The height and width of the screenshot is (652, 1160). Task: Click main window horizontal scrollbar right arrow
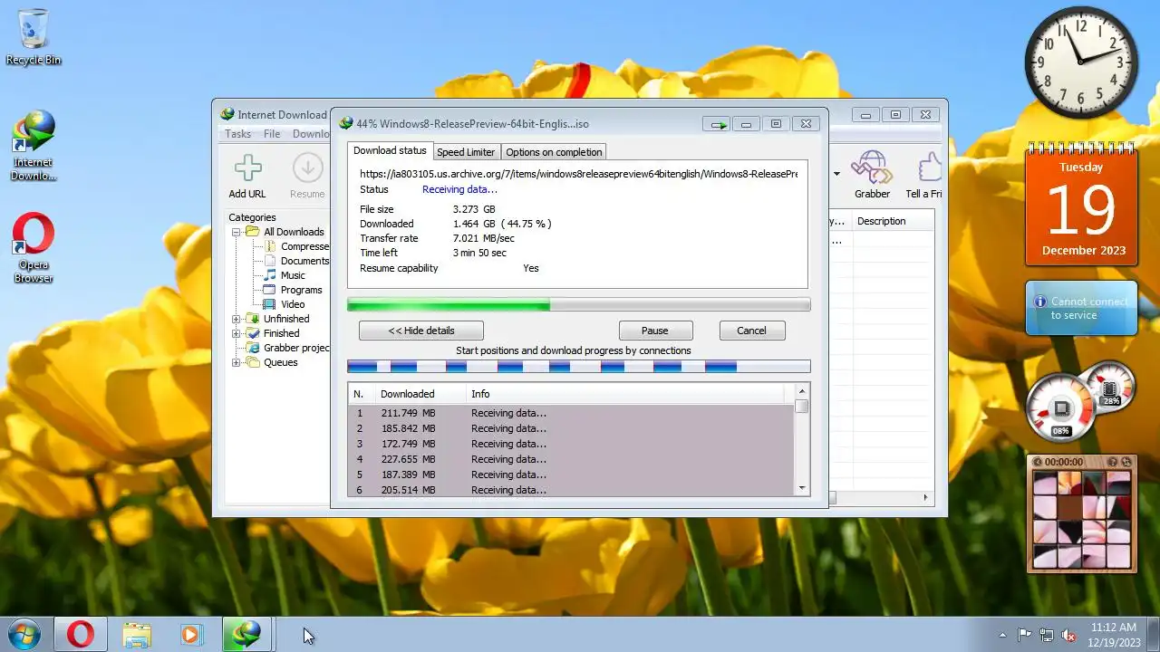coord(926,497)
